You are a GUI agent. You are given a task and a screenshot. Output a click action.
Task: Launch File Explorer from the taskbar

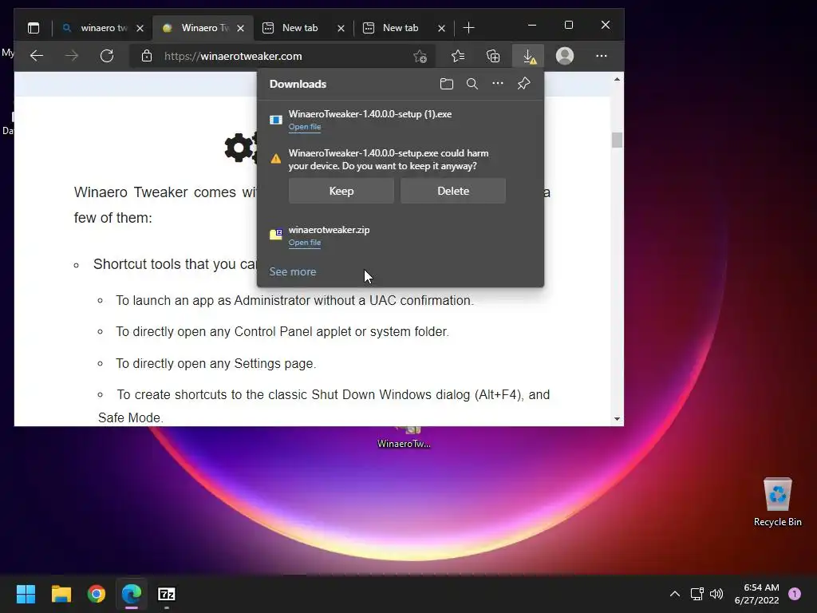coord(61,594)
